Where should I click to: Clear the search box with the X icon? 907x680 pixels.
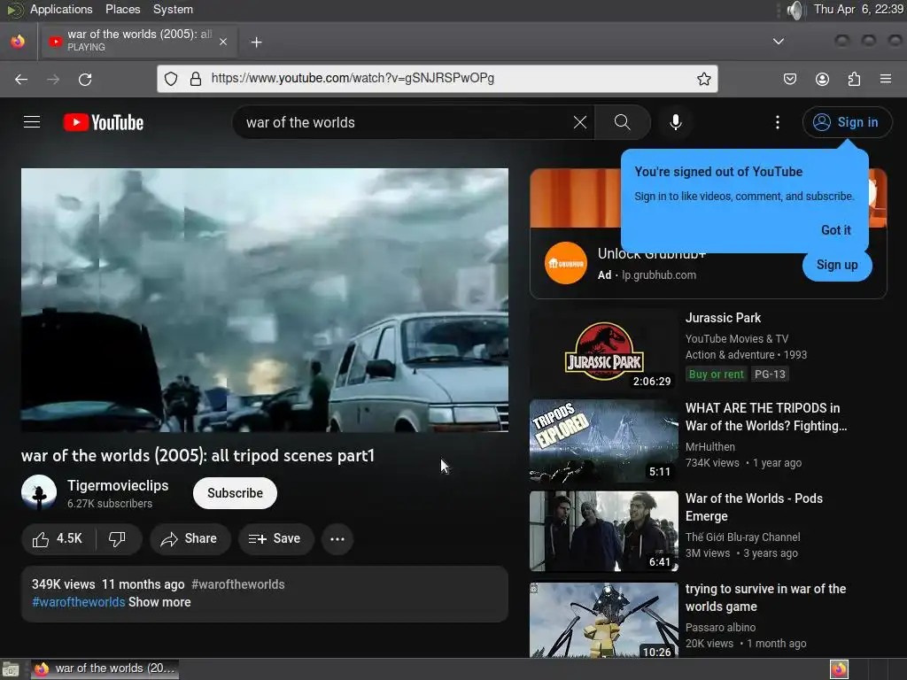tap(579, 122)
